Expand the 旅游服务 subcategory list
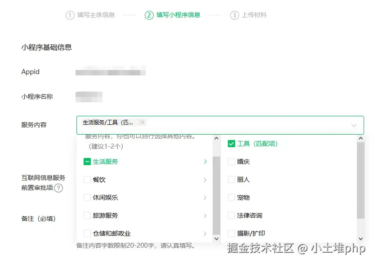 pos(205,215)
